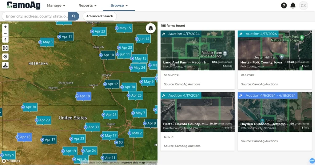
Task: Click the location search input field
Action: point(35,16)
